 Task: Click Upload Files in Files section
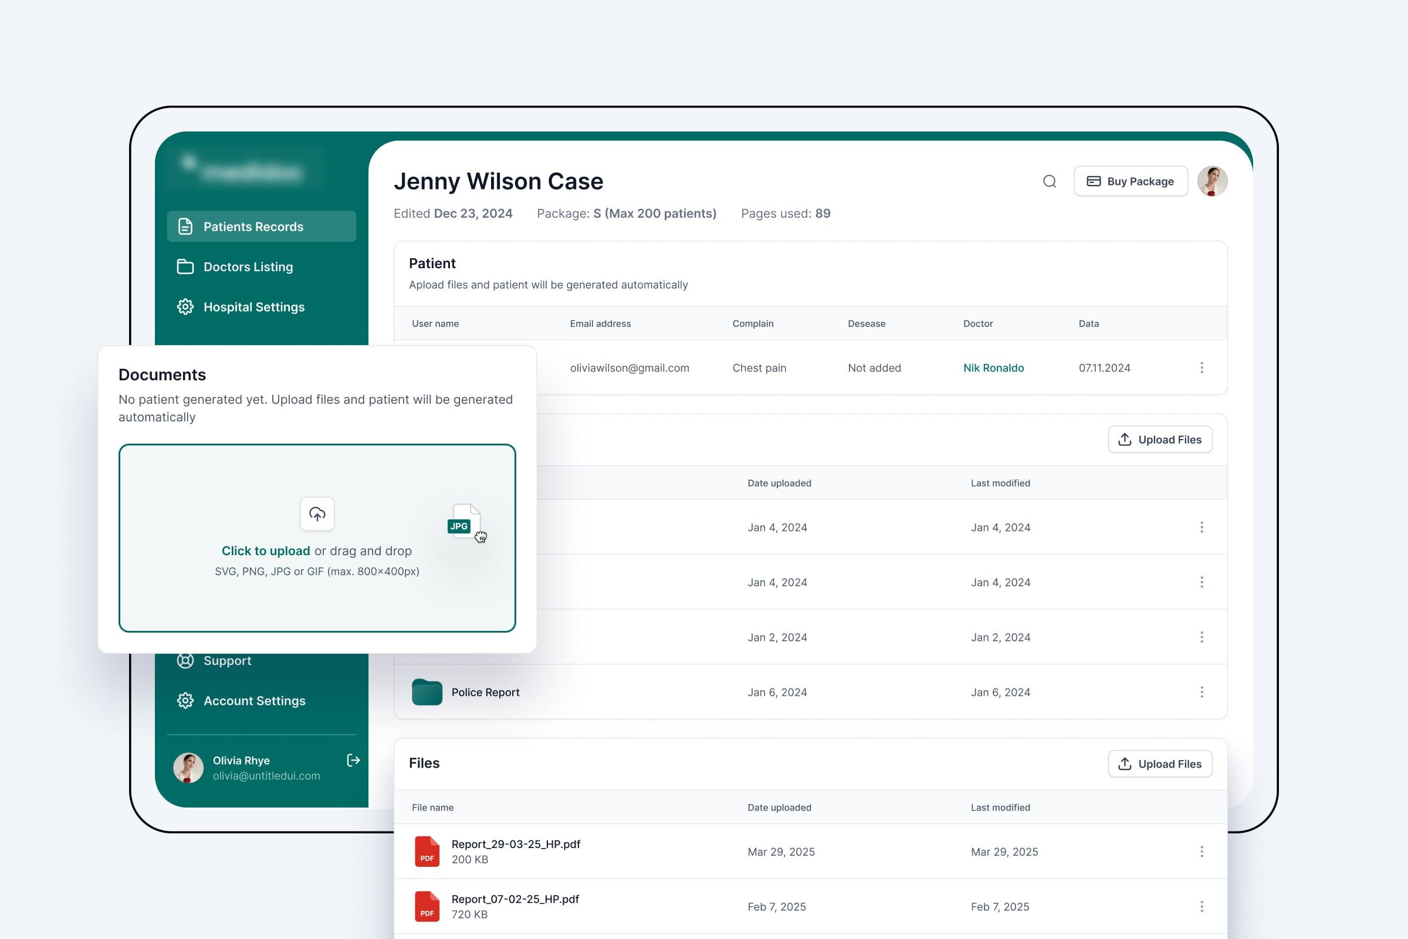click(x=1160, y=764)
